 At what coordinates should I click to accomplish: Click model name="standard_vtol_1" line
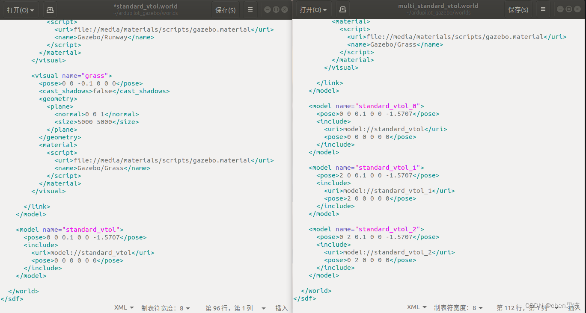366,168
